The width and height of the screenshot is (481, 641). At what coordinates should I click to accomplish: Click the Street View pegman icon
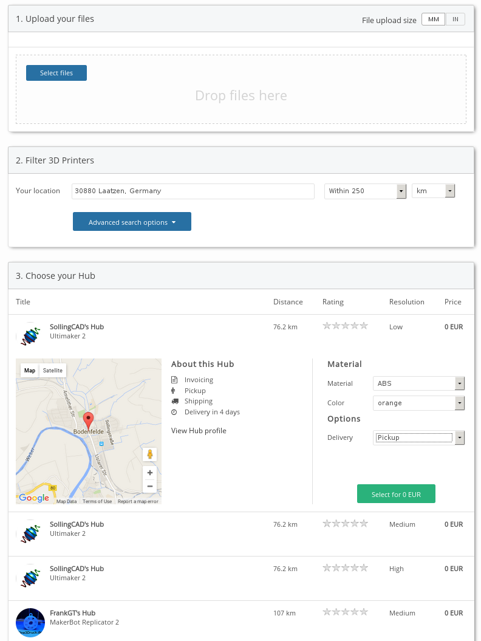coord(150,454)
